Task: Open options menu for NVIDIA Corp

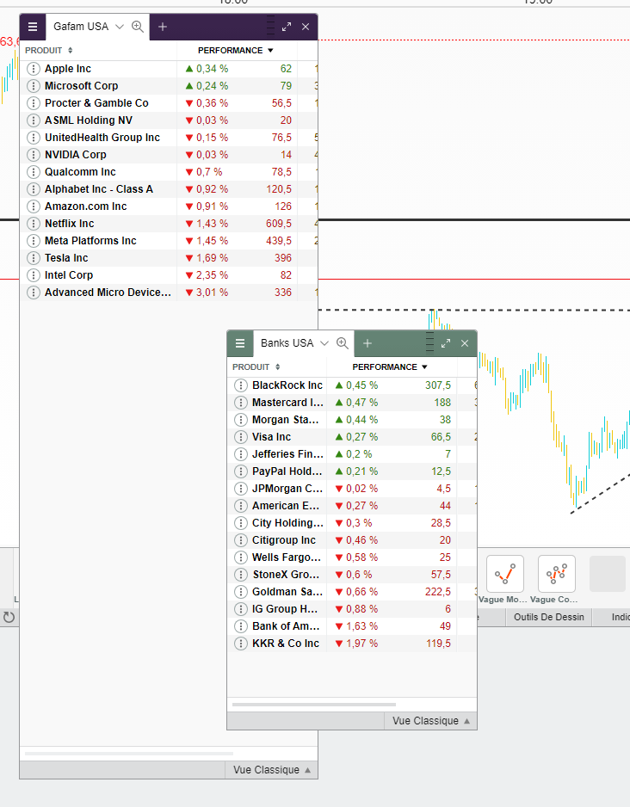Action: (x=34, y=154)
